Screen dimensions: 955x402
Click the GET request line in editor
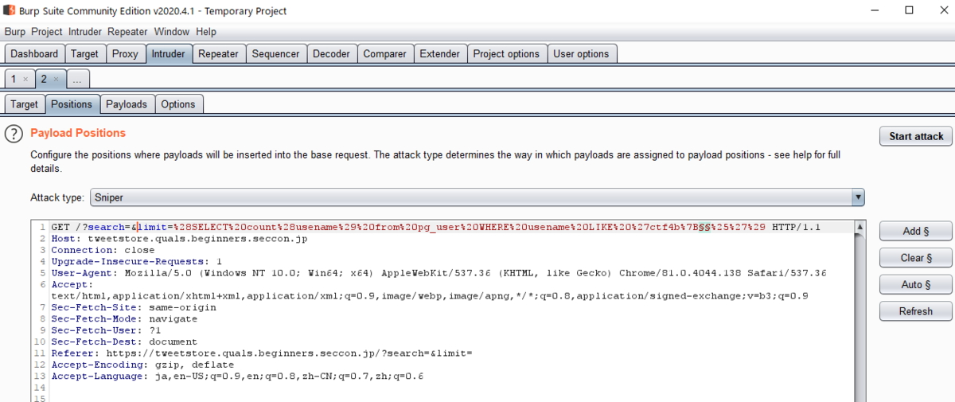coord(435,227)
